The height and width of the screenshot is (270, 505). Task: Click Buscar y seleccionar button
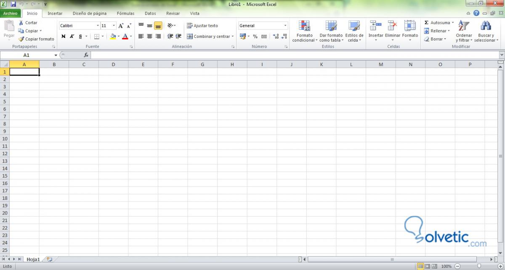pyautogui.click(x=486, y=32)
